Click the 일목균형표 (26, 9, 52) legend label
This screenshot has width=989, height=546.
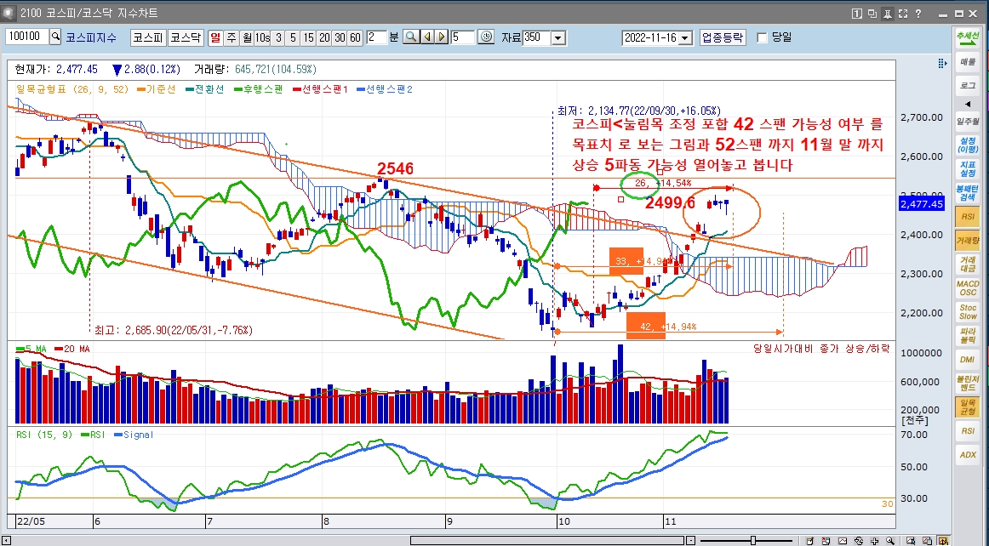(71, 89)
